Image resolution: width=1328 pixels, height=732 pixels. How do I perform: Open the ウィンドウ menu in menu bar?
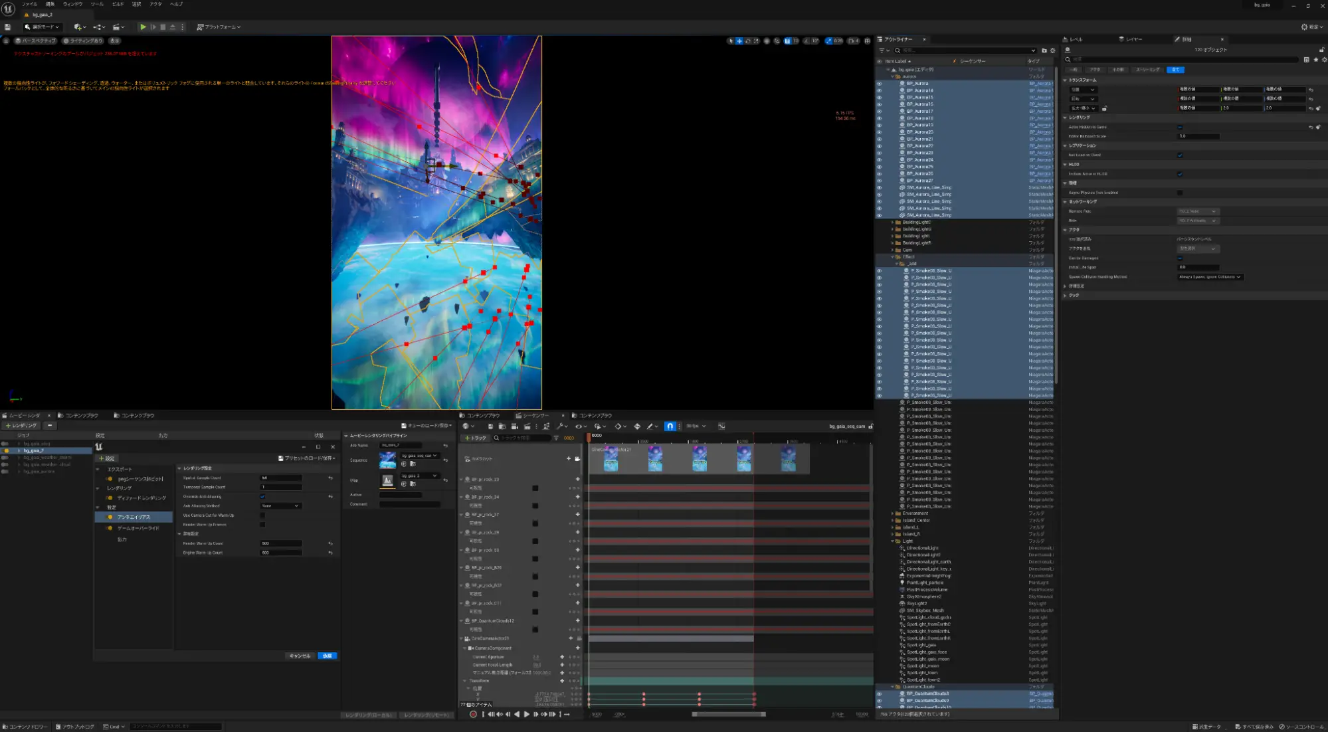coord(72,4)
